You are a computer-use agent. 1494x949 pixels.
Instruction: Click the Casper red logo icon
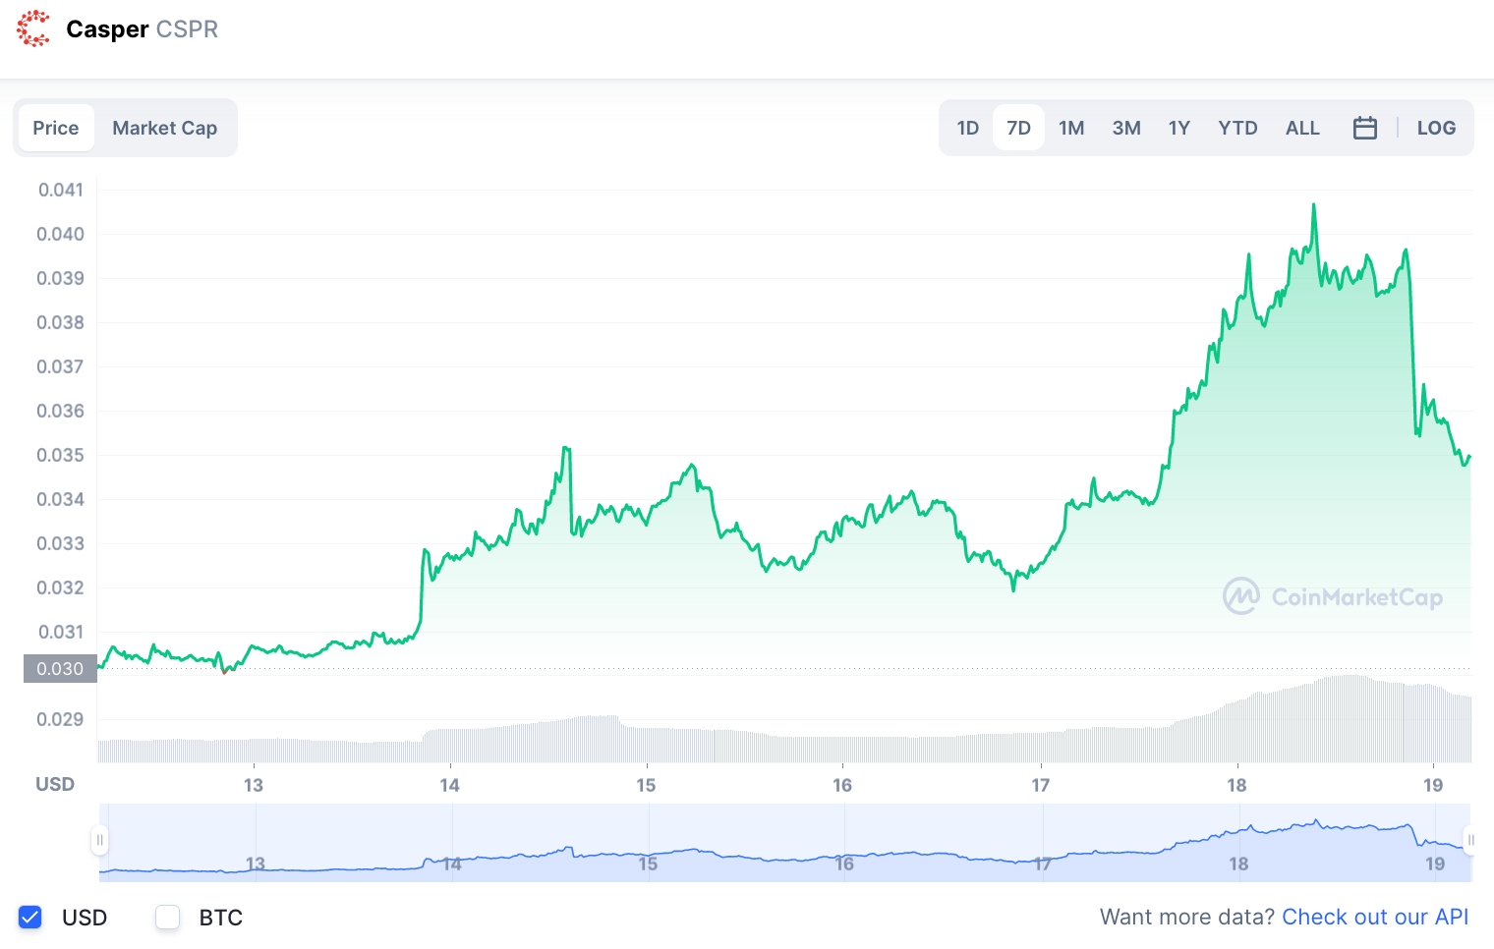pyautogui.click(x=33, y=28)
